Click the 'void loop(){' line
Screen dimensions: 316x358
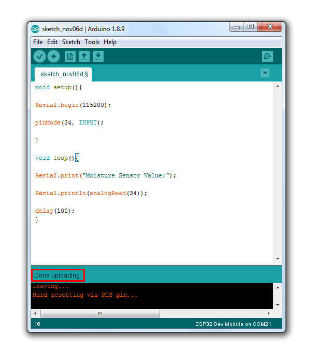(x=57, y=158)
